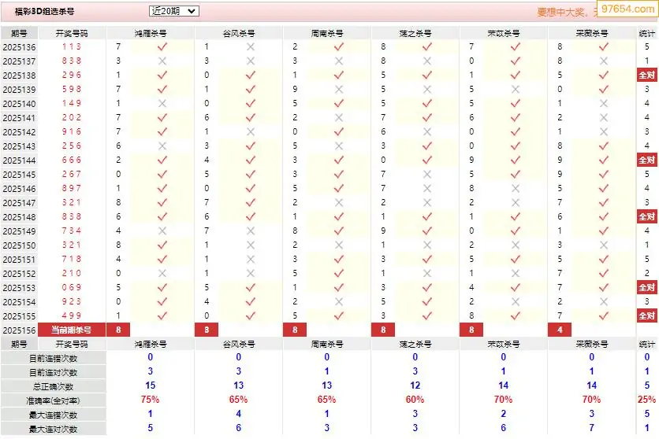Click 谷风杀号 X mark in row 2025149
659x439 pixels.
251,231
